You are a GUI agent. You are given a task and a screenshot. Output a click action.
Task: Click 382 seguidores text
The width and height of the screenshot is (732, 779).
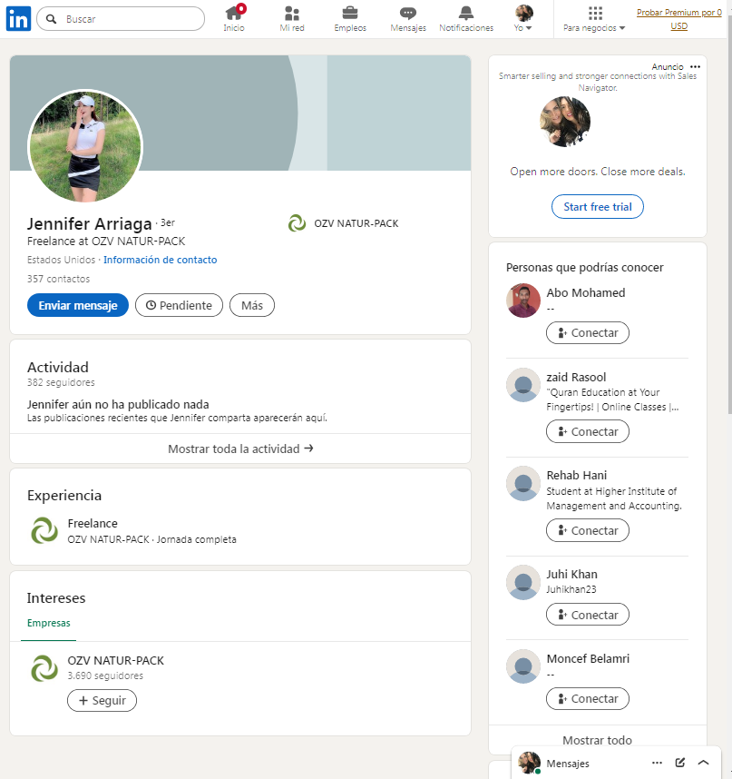tap(61, 382)
